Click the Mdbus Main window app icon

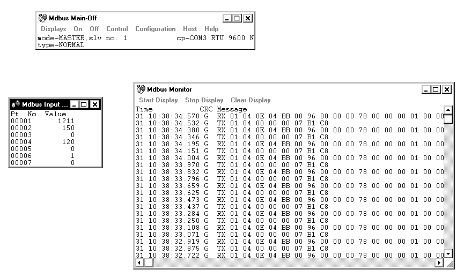42,18
